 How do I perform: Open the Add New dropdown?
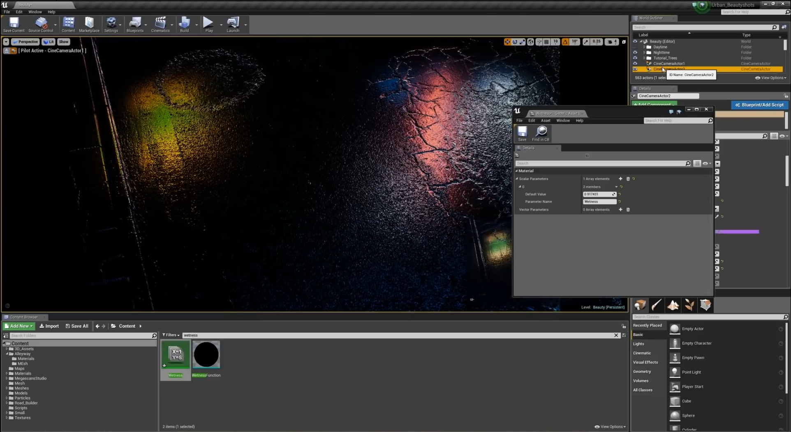19,326
